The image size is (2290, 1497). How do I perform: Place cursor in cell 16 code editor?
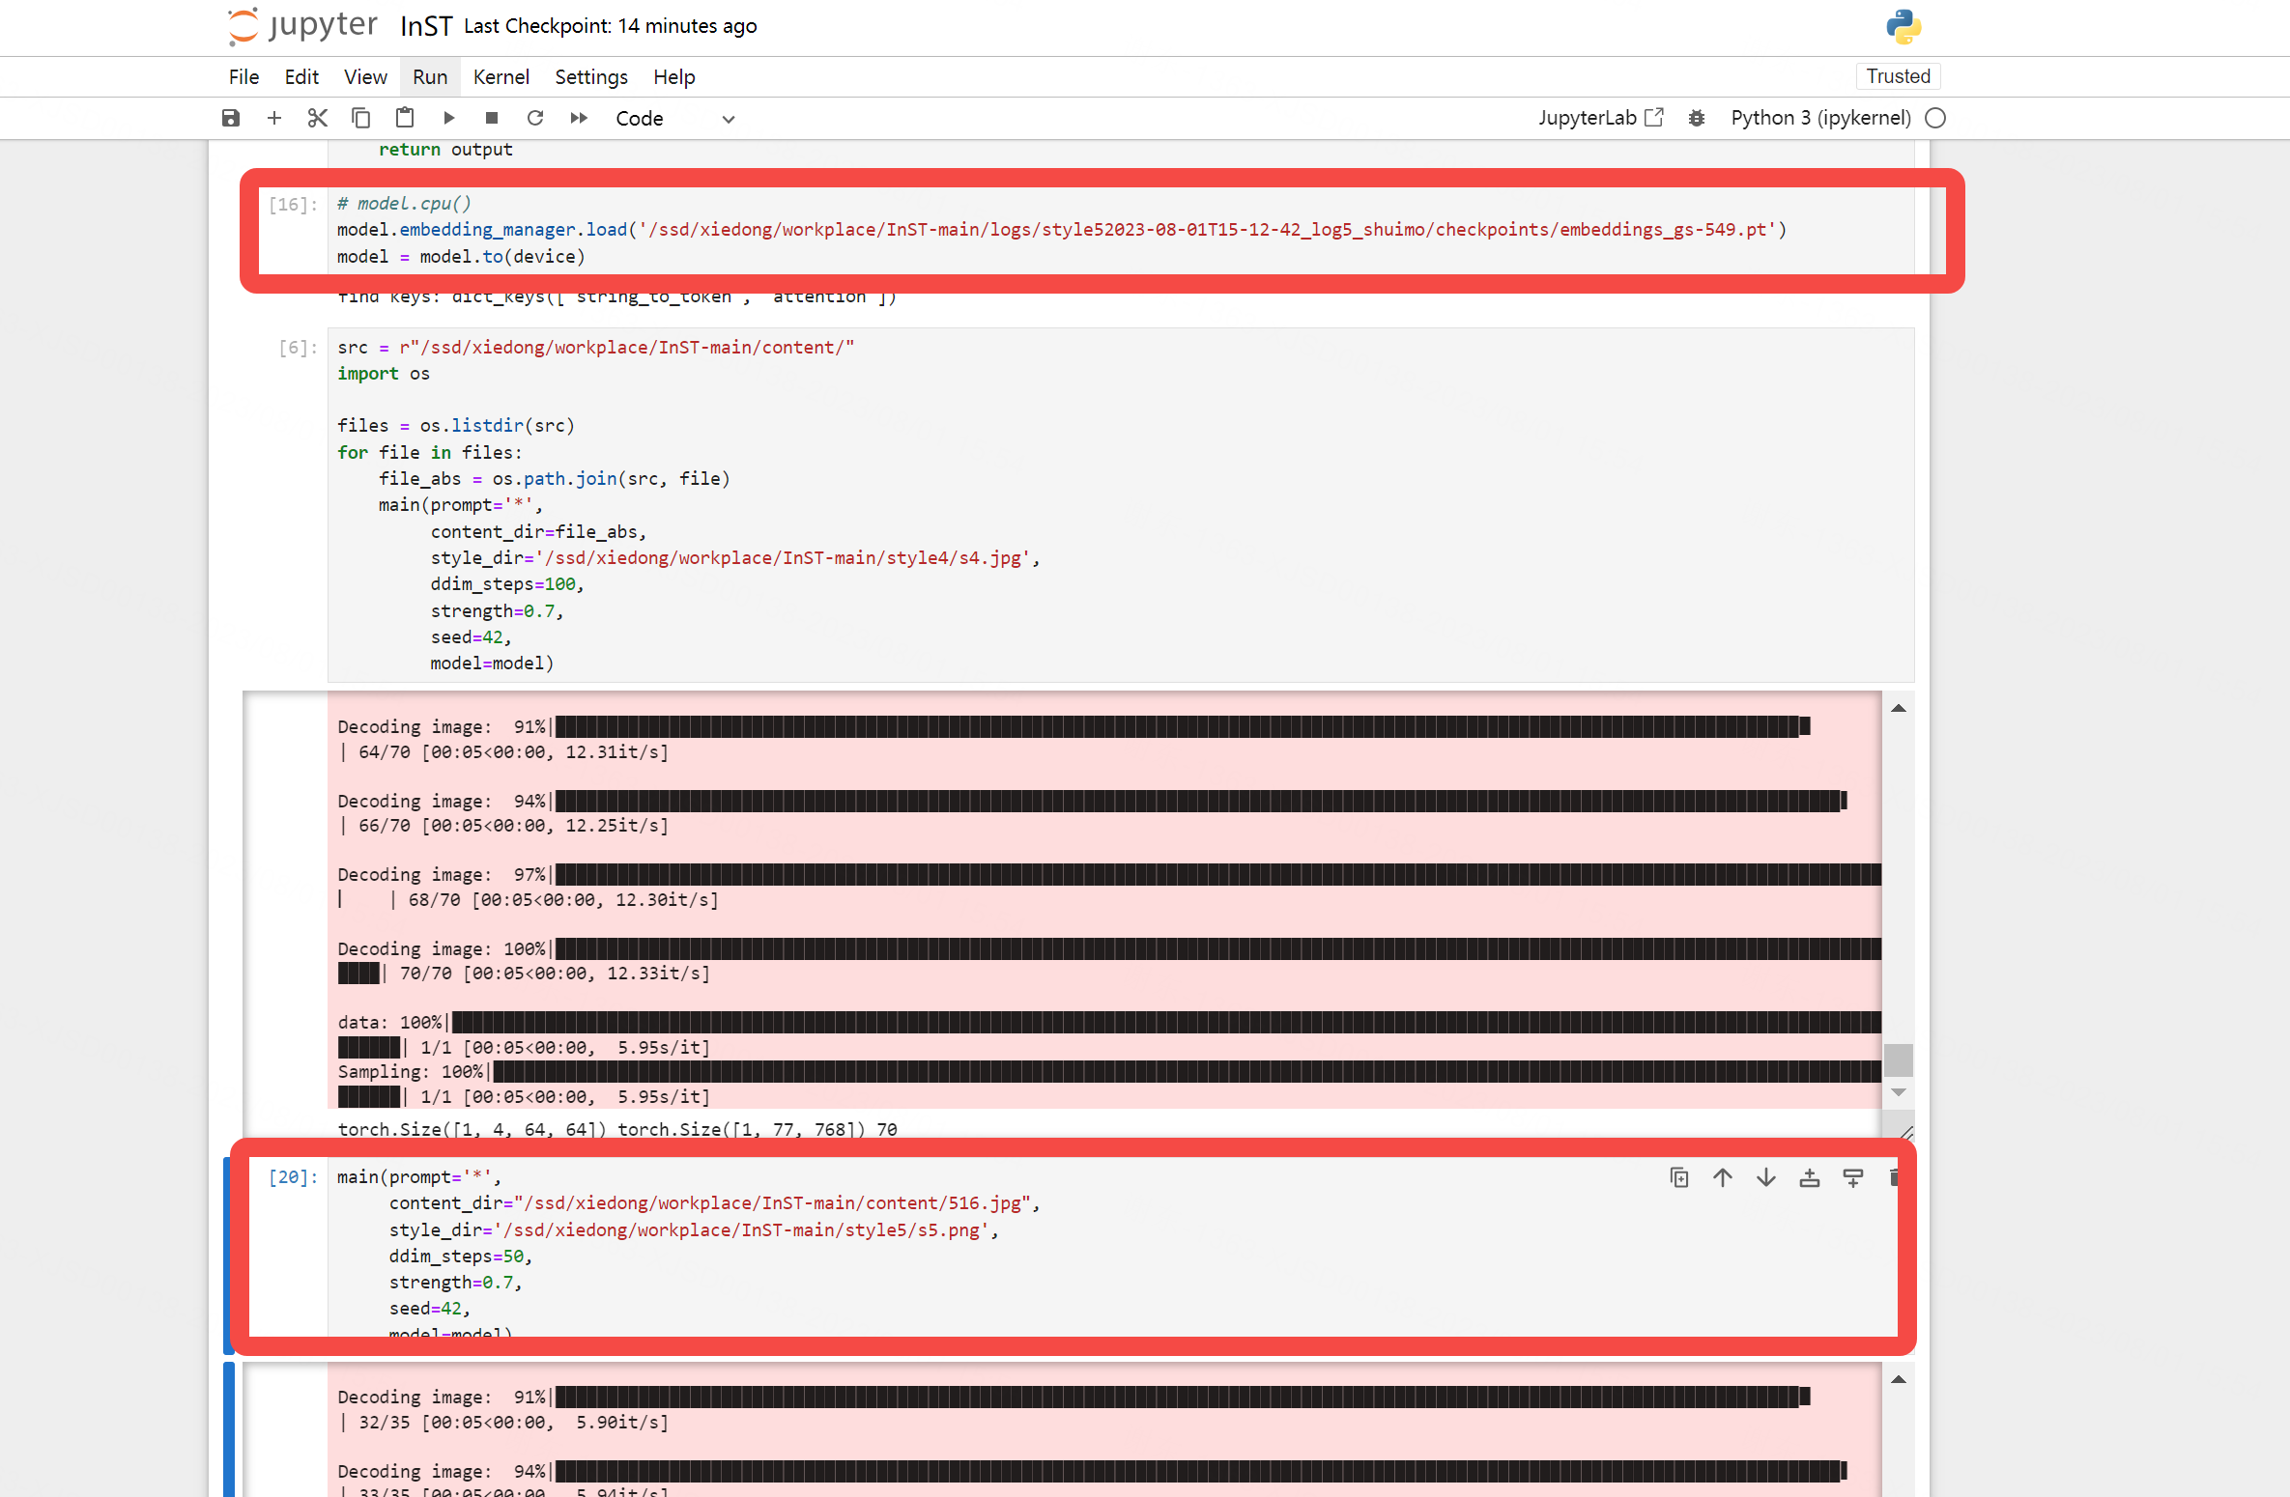pyautogui.click(x=1121, y=230)
